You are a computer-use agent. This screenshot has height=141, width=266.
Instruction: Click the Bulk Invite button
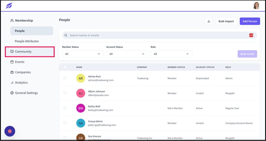click(x=247, y=54)
